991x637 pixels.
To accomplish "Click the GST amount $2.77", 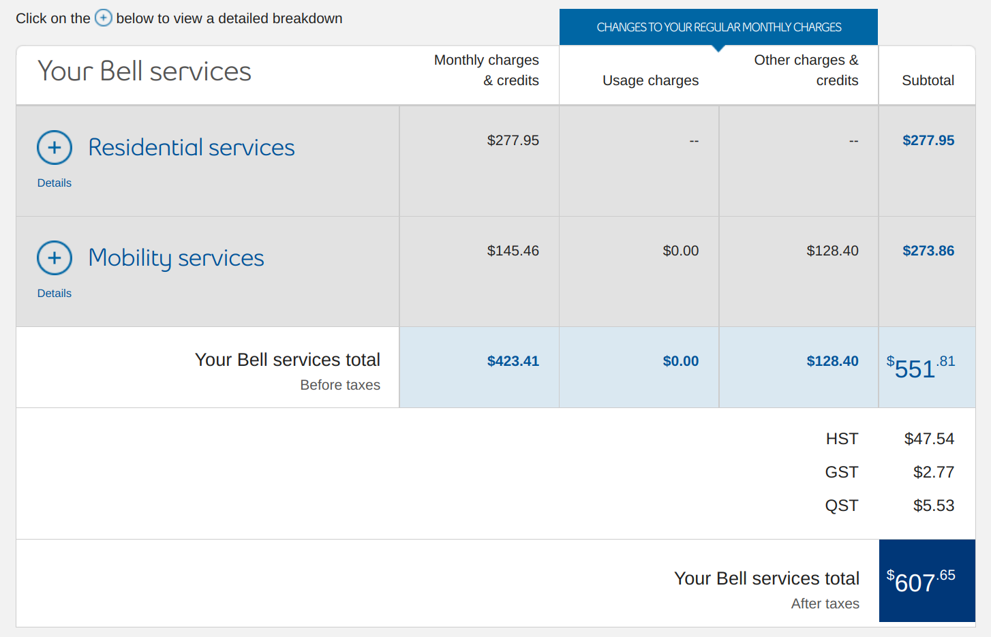I will pyautogui.click(x=934, y=472).
